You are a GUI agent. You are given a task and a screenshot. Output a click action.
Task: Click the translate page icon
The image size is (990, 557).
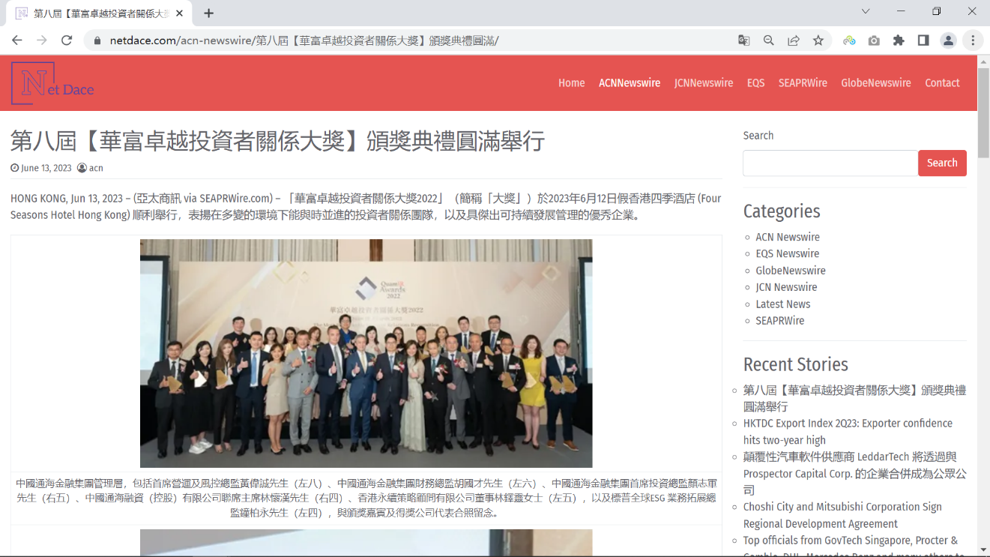click(x=743, y=40)
